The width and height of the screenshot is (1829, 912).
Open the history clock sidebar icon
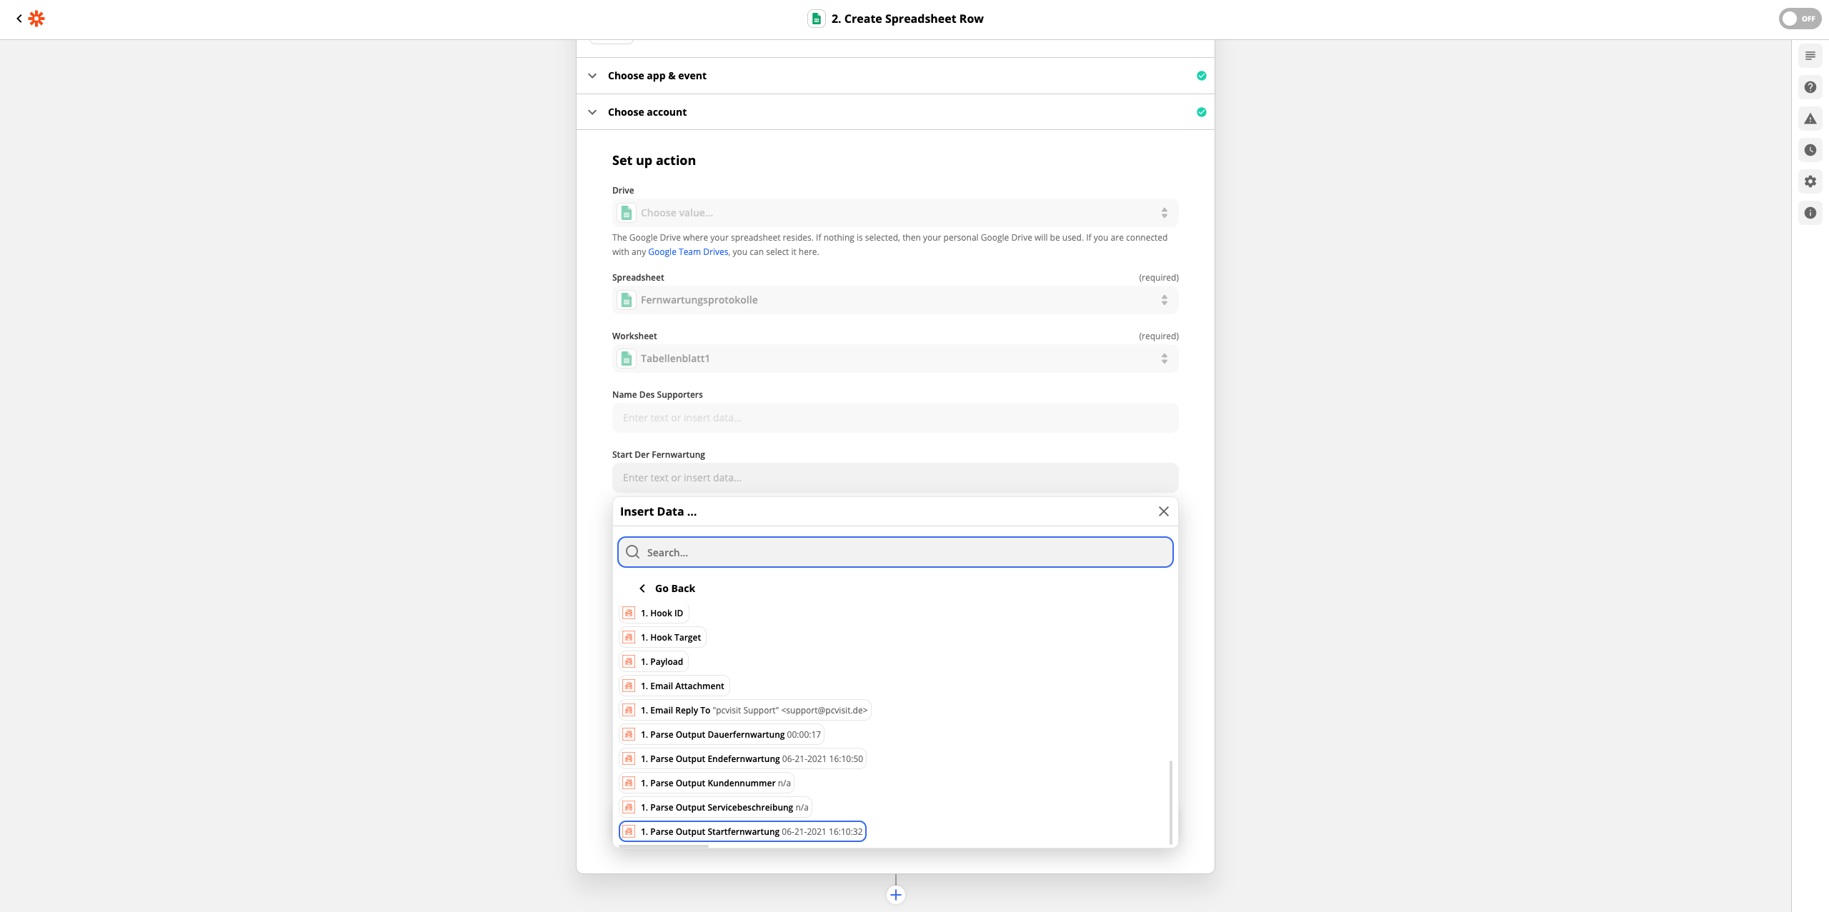(x=1810, y=150)
